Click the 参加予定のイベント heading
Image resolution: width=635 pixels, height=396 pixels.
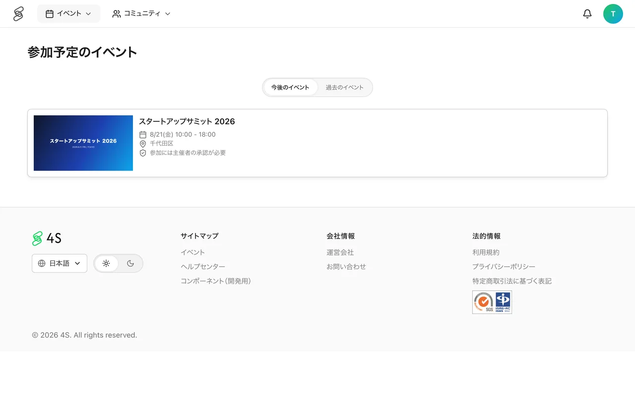(82, 52)
